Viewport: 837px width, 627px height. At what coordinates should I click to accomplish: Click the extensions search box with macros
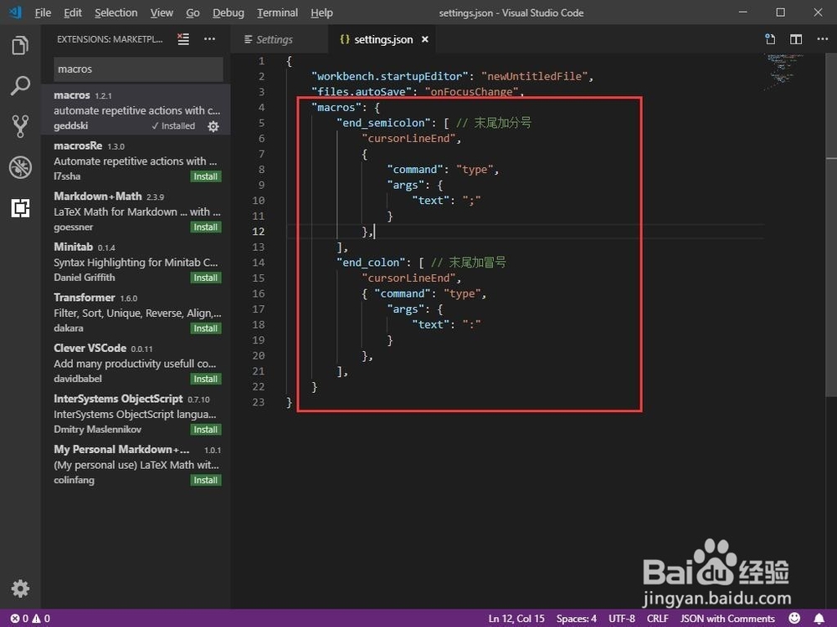click(138, 69)
